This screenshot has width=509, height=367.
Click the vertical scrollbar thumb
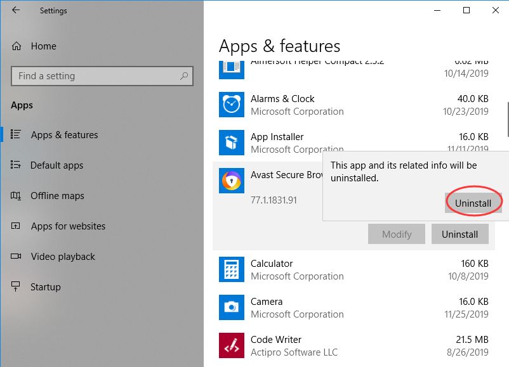508,119
